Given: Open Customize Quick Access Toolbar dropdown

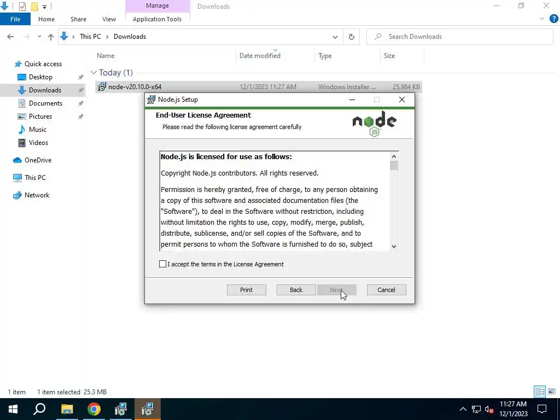Looking at the screenshot, I should [x=44, y=7].
